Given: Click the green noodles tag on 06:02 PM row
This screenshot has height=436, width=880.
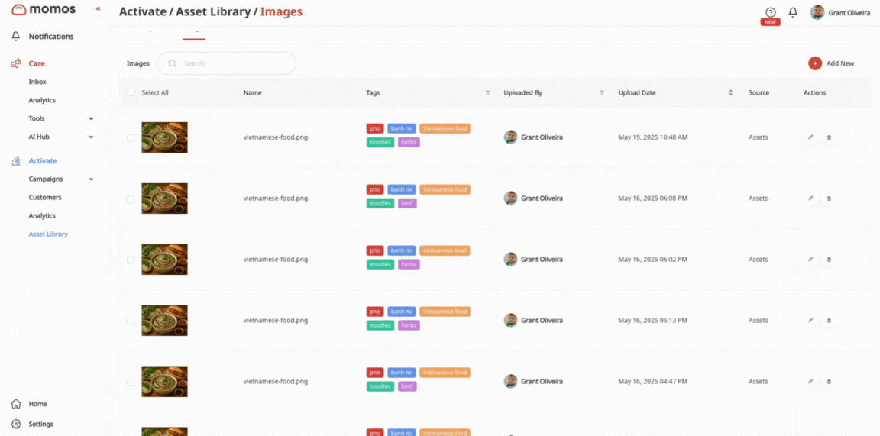Looking at the screenshot, I should (380, 264).
